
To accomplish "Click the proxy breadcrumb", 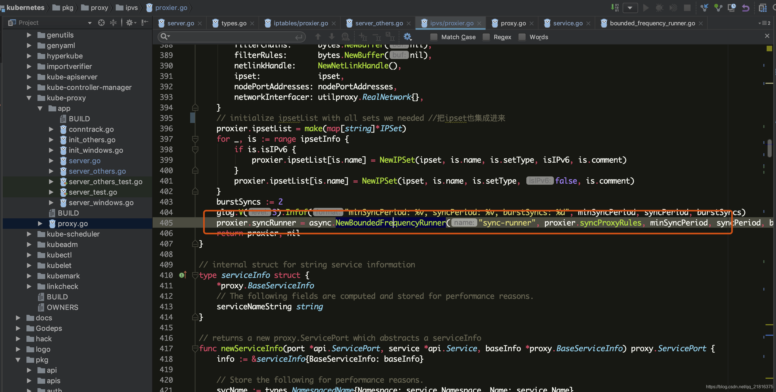I will click(x=99, y=7).
